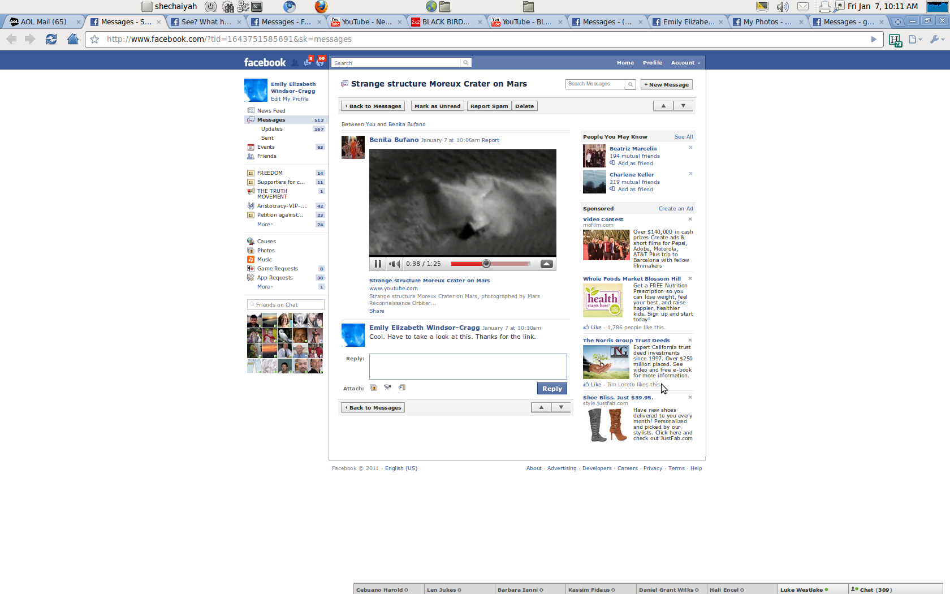Image resolution: width=950 pixels, height=594 pixels.
Task: Click system volume icon in panel
Action: [783, 6]
